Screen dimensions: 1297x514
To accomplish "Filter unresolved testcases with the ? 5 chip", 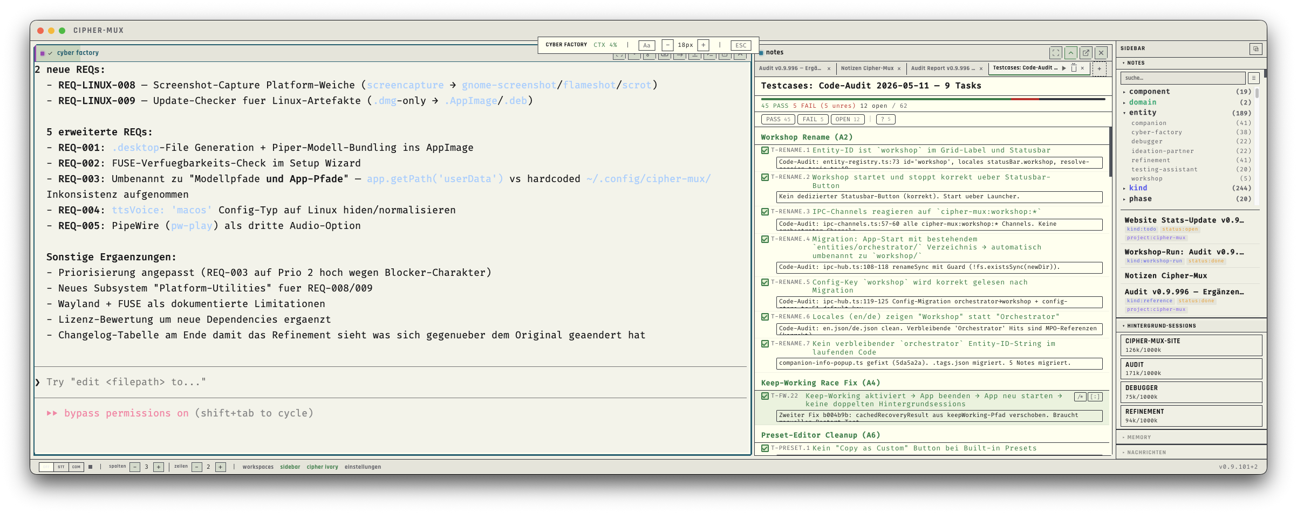I will (886, 120).
